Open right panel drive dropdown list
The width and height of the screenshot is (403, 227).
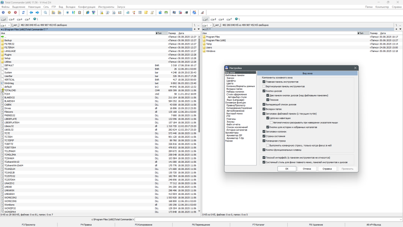(208, 25)
